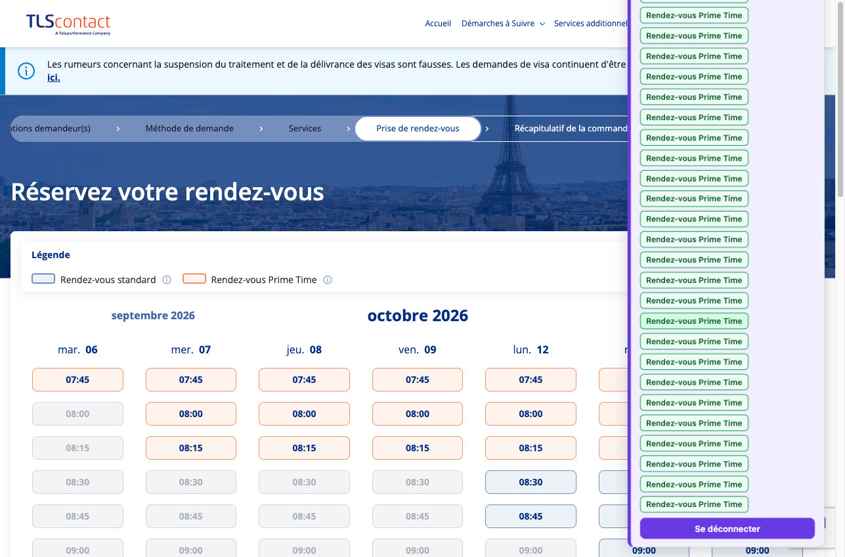Jump to the Récapitulatif de la commande step
845x557 pixels.
571,129
